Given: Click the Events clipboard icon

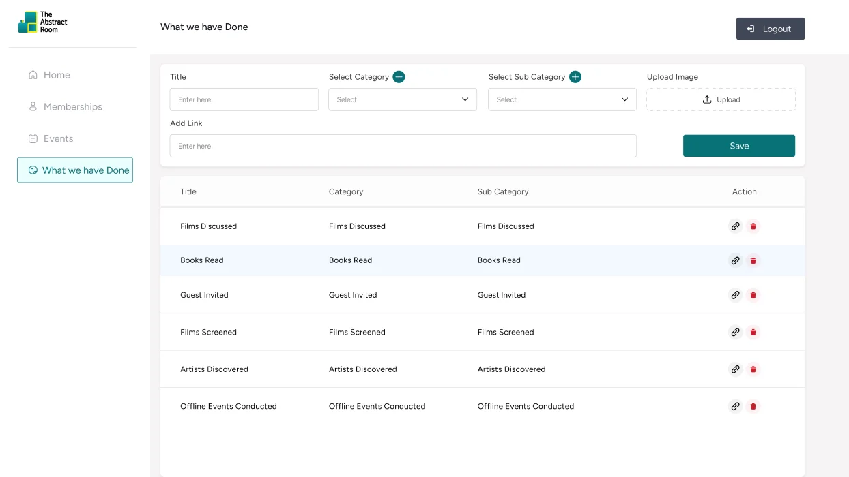Looking at the screenshot, I should tap(33, 138).
